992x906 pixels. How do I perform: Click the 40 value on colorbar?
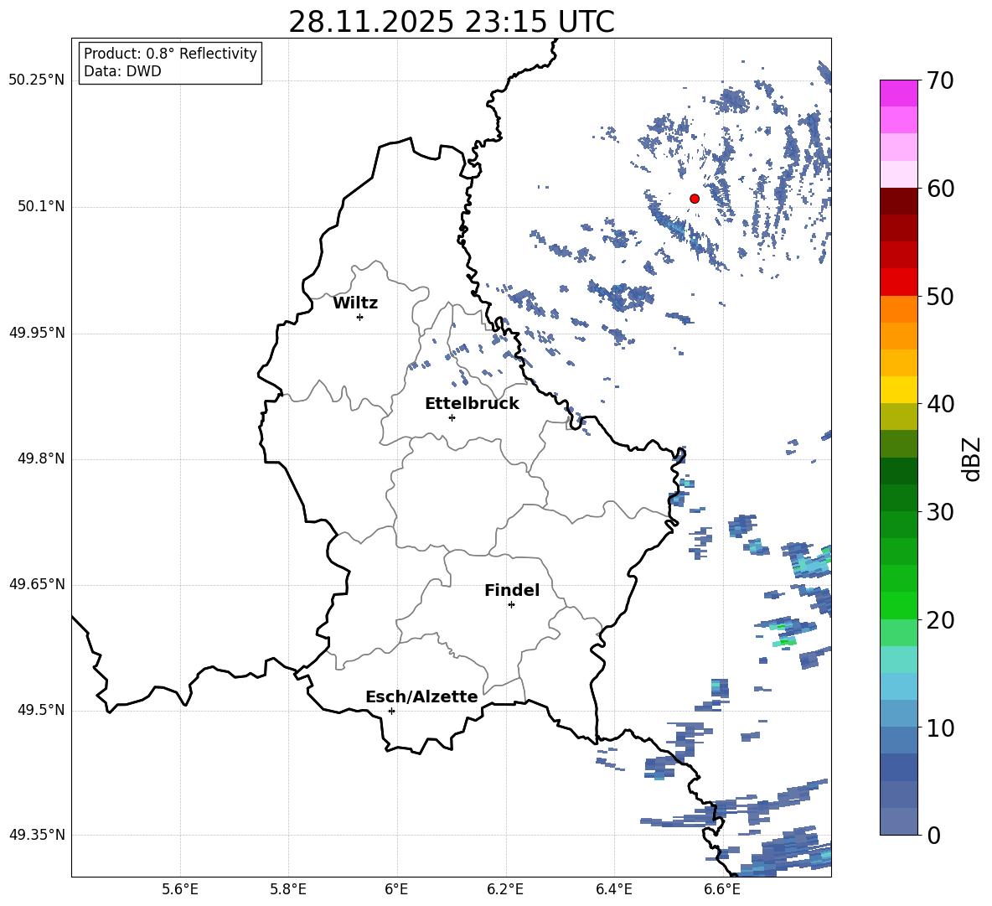940,404
